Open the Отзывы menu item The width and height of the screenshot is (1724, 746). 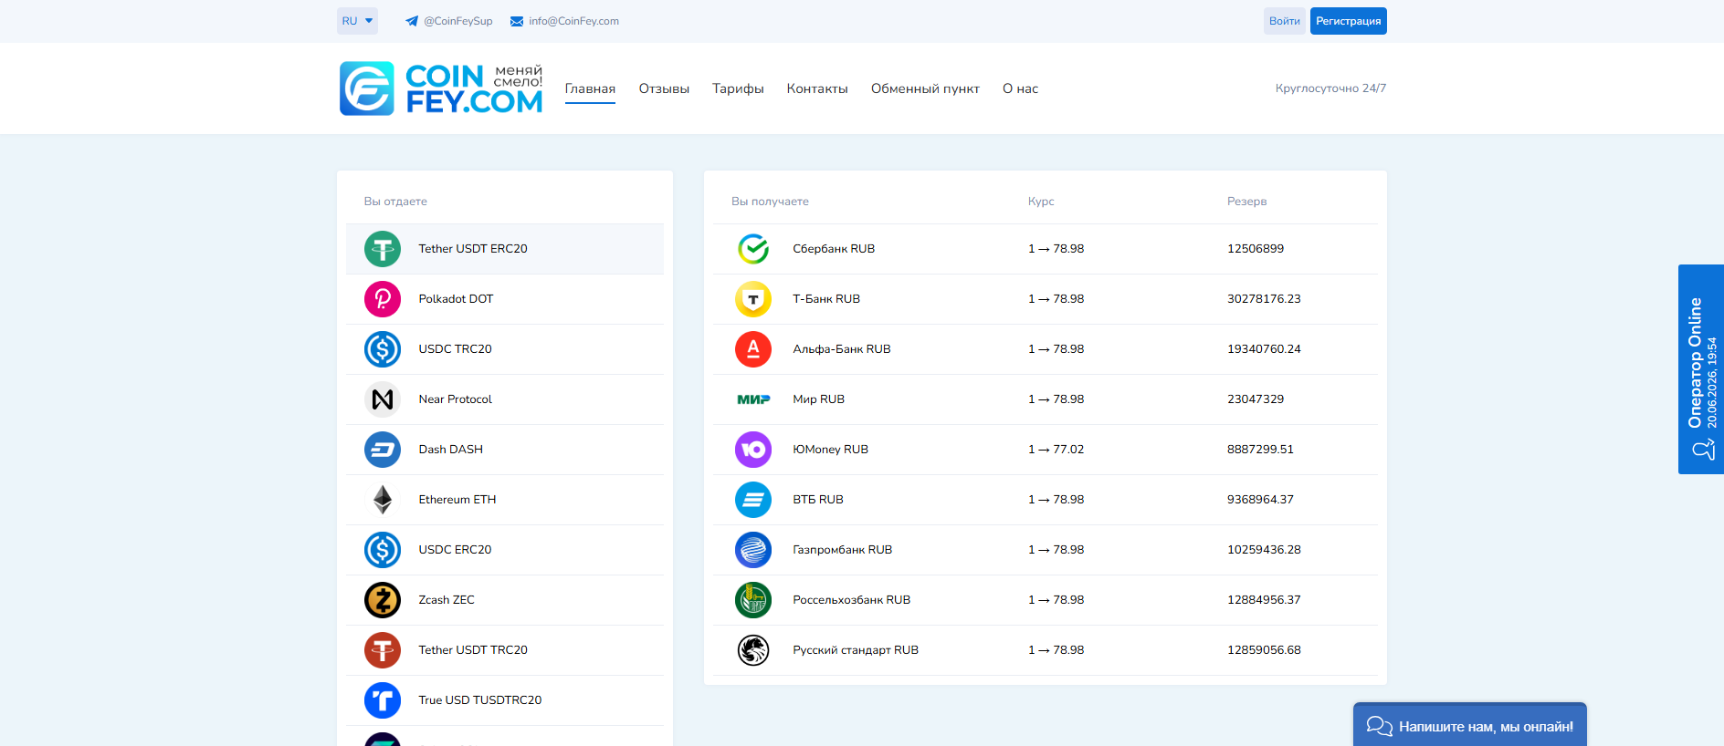coord(664,88)
